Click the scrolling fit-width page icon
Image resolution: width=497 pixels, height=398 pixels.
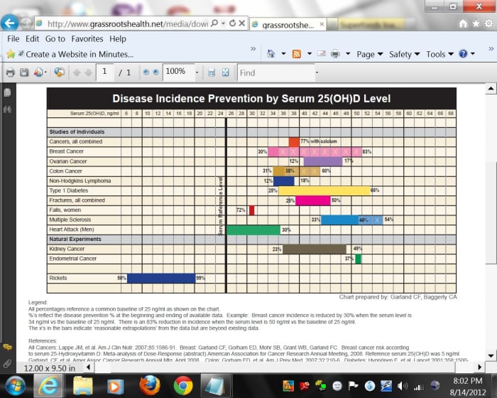pyautogui.click(x=211, y=72)
